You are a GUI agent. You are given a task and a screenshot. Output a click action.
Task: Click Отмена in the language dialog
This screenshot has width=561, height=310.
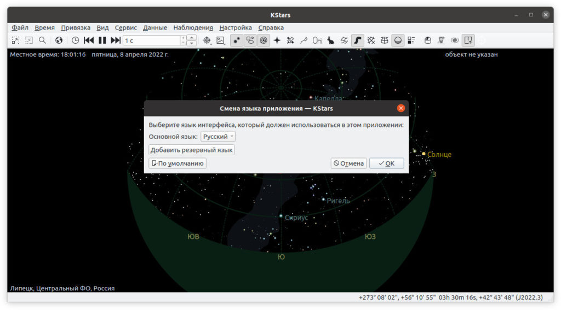pyautogui.click(x=348, y=163)
